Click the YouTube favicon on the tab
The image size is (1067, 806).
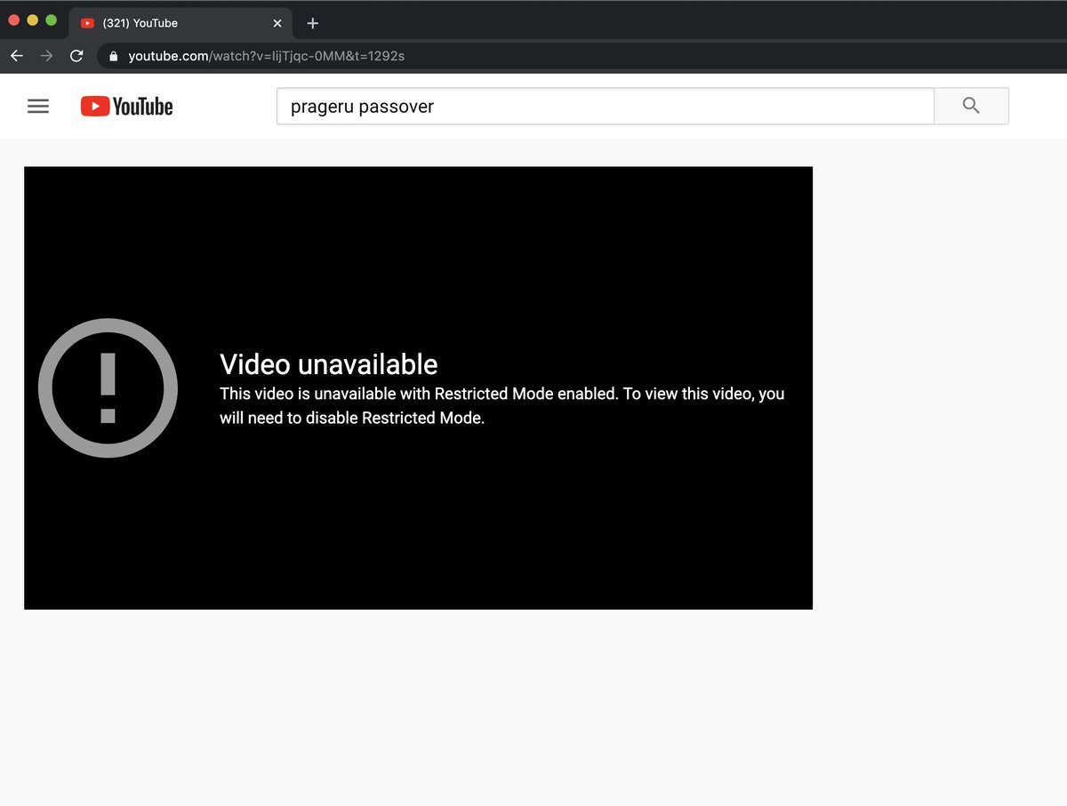coord(87,23)
